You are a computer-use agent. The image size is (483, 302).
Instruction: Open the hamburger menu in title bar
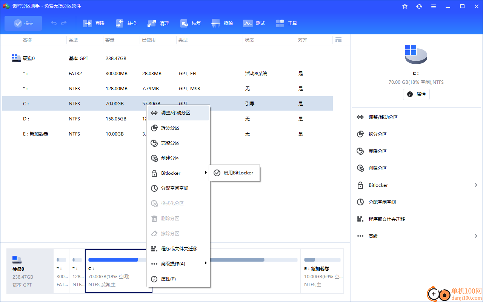tap(434, 6)
